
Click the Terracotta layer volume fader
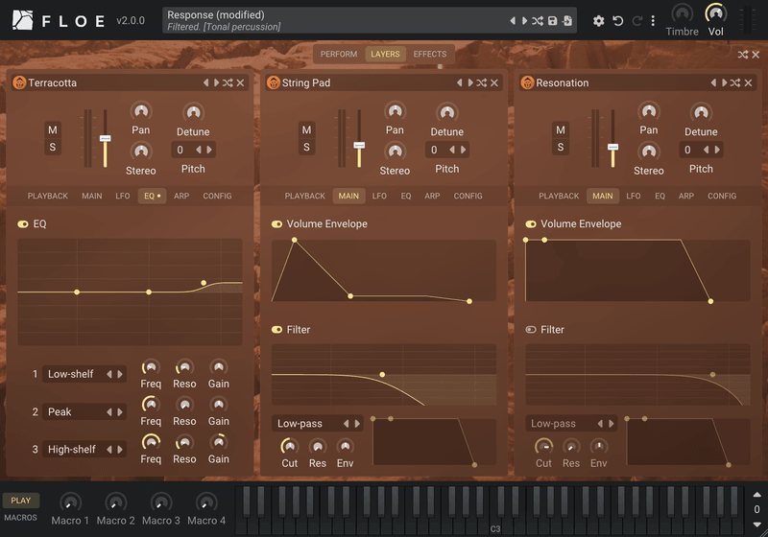click(x=105, y=139)
